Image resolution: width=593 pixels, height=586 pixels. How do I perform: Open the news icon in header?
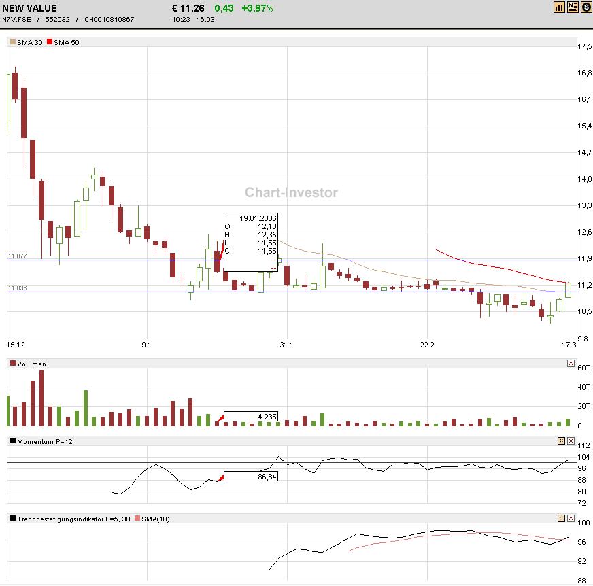tap(573, 7)
